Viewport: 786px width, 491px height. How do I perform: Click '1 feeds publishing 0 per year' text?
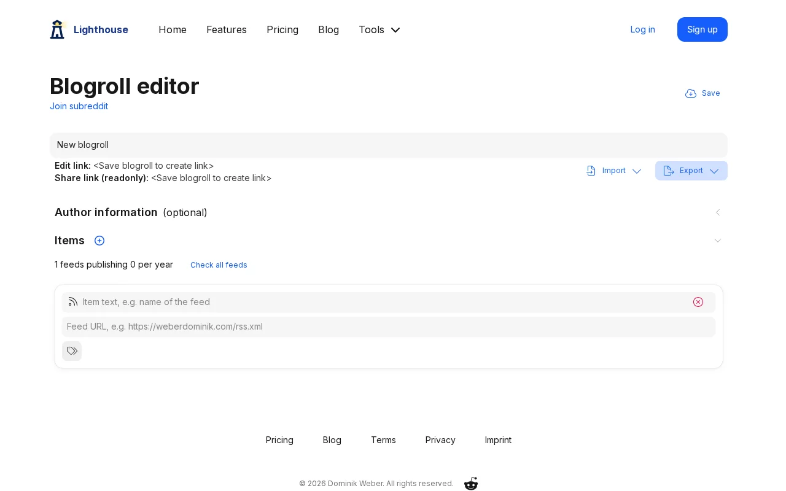click(x=114, y=265)
